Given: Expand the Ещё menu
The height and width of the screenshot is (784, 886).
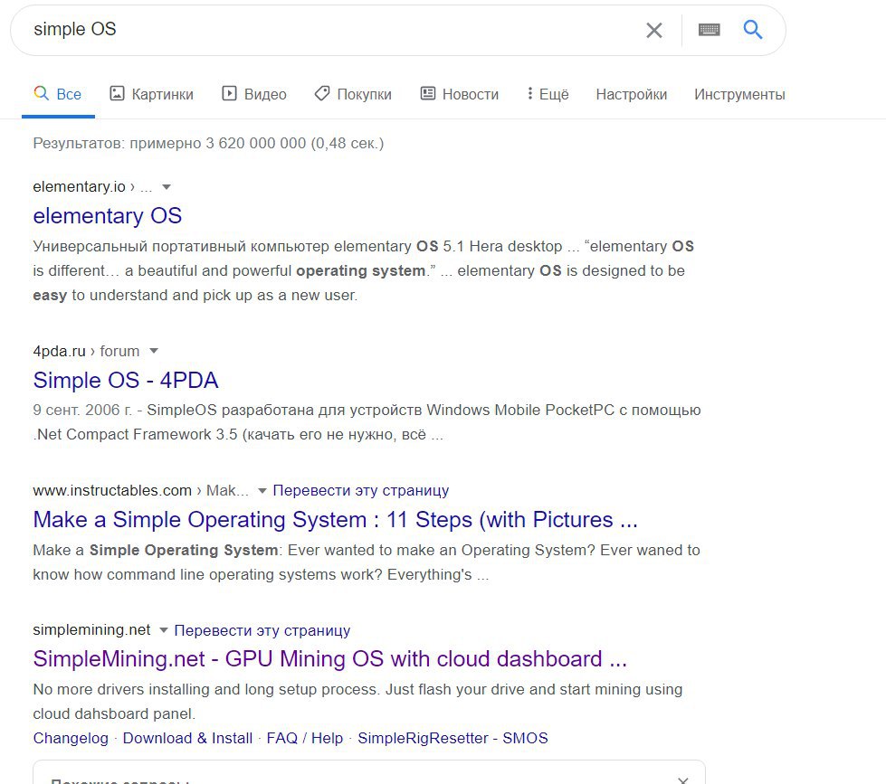Looking at the screenshot, I should click(x=548, y=94).
